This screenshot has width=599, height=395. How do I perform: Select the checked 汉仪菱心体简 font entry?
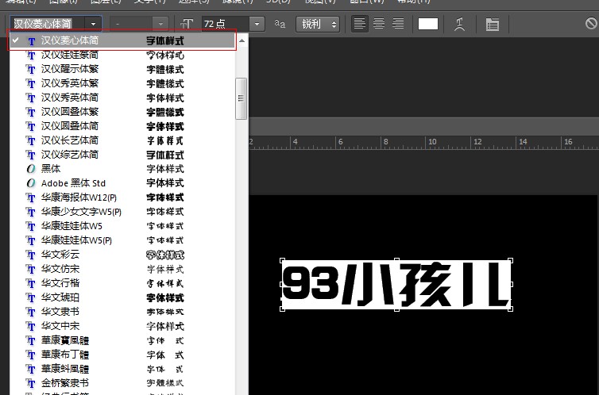[70, 40]
